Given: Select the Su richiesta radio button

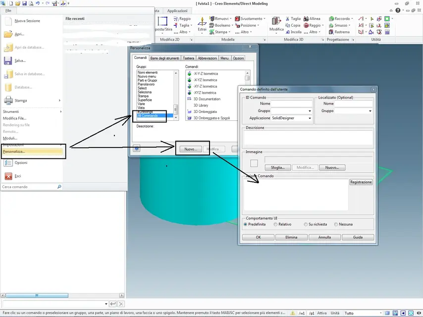Looking at the screenshot, I should [x=306, y=224].
